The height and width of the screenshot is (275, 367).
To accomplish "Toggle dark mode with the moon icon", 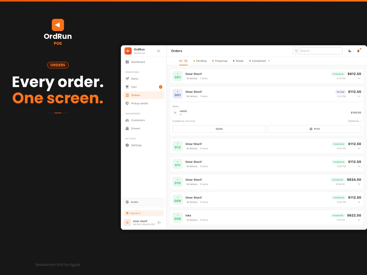I will pyautogui.click(x=350, y=51).
